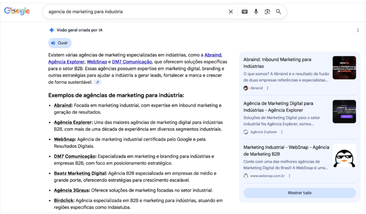Viewport: 366px width, 214px height.
Task: Click the WebSnap penguin thumbnail
Action: (x=344, y=156)
